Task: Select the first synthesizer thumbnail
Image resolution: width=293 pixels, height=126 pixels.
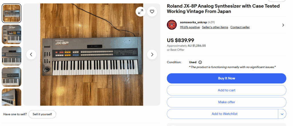Action: (11, 13)
